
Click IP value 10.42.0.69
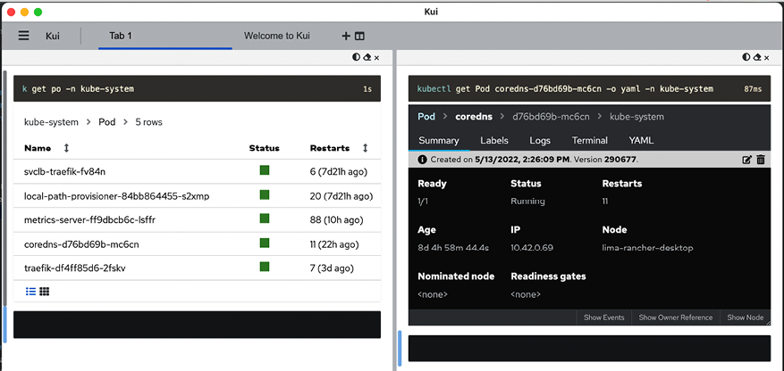tap(532, 248)
